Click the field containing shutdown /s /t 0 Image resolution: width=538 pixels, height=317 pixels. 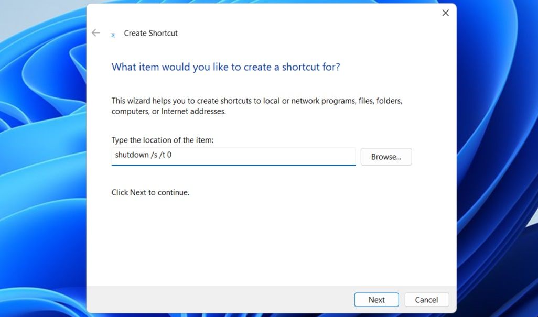pyautogui.click(x=233, y=155)
